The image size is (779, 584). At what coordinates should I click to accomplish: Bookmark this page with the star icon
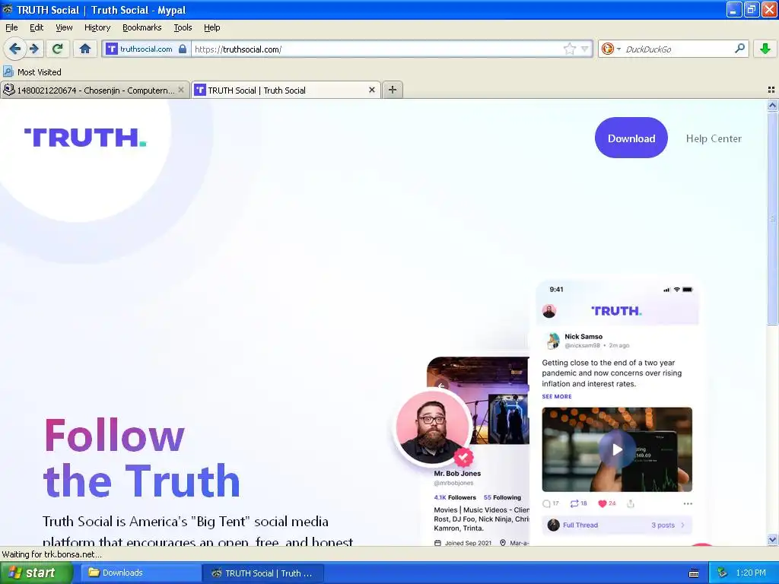pyautogui.click(x=569, y=49)
